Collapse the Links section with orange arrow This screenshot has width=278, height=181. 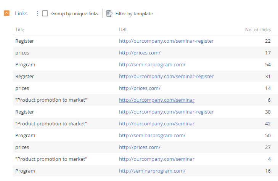(6, 13)
